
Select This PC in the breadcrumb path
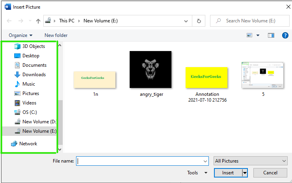[67, 21]
